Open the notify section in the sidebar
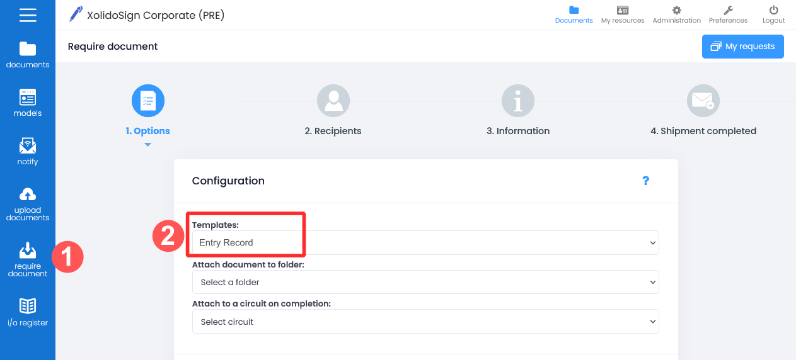Viewport: 796px width, 360px height. pos(28,152)
